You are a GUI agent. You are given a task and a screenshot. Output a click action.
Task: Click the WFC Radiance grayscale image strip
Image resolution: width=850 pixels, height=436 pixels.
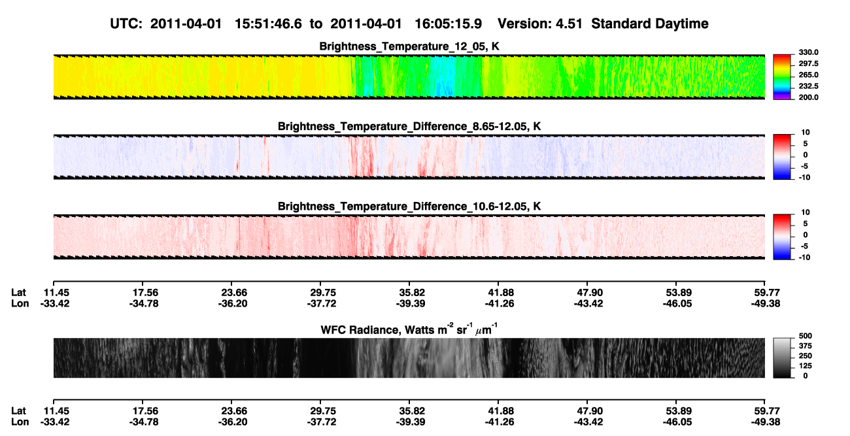tap(409, 358)
